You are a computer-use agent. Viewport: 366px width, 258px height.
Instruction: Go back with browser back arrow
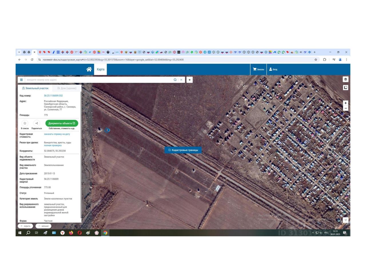click(x=19, y=60)
